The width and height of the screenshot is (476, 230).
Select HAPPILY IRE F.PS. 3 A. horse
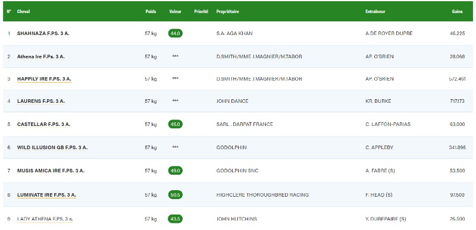[44, 79]
